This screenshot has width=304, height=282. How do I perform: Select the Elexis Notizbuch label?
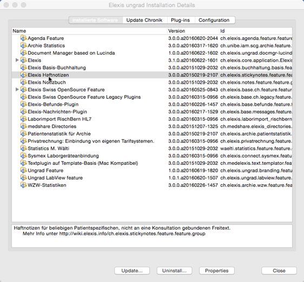(x=47, y=83)
